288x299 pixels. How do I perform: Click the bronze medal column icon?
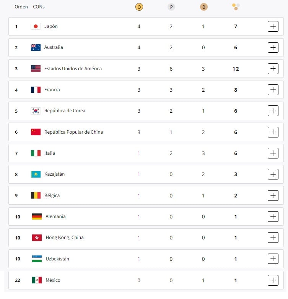(x=203, y=7)
